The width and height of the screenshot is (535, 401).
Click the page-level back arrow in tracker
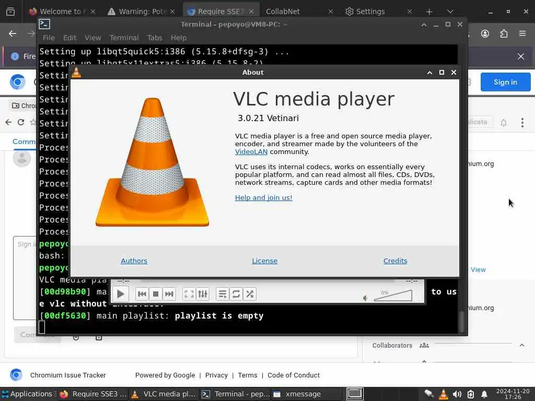(x=8, y=122)
